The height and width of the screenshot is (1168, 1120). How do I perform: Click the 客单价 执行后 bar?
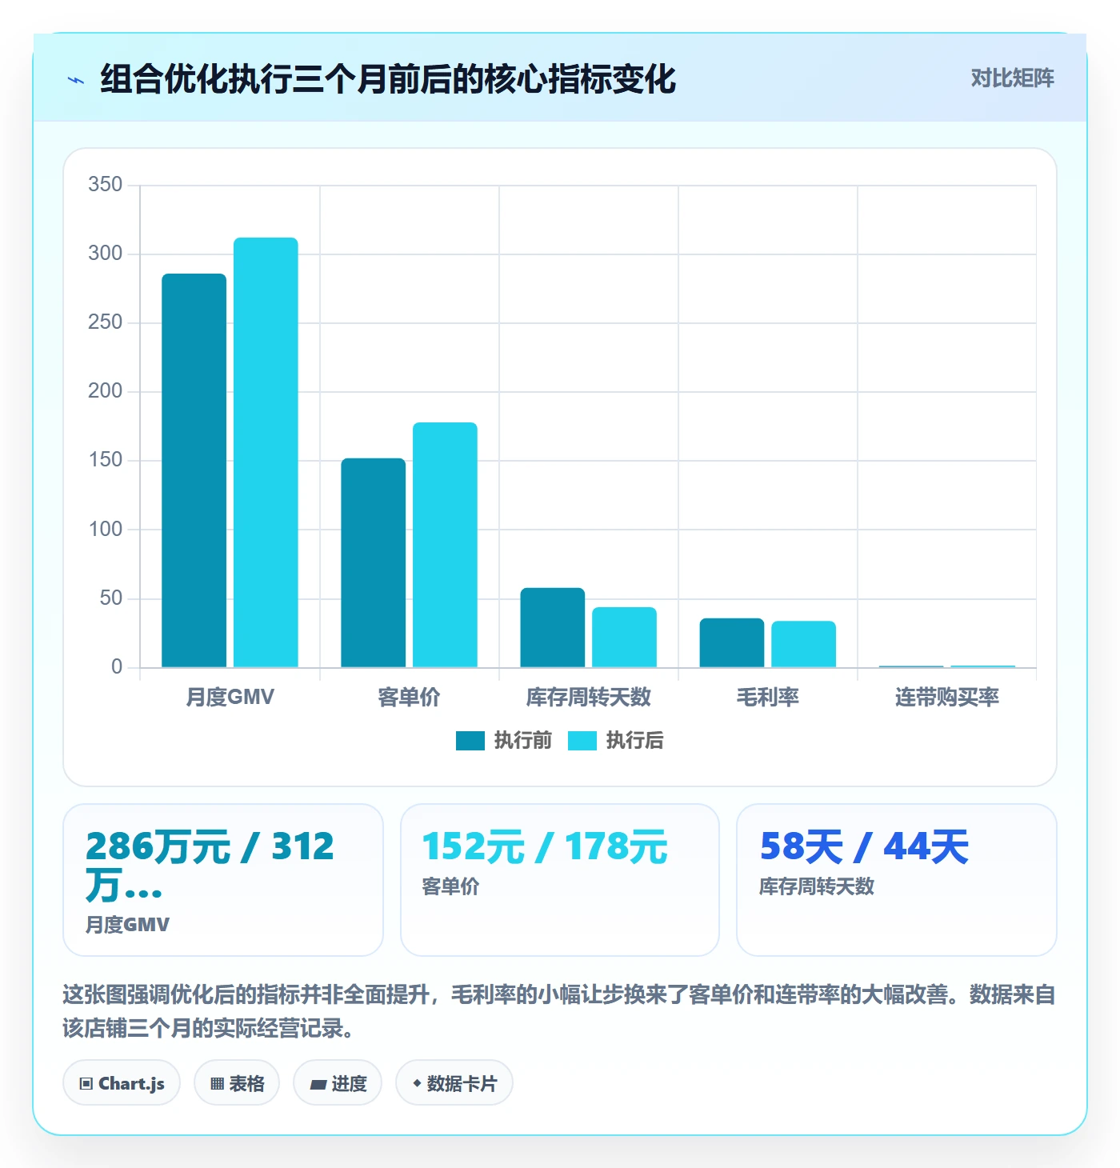point(445,545)
